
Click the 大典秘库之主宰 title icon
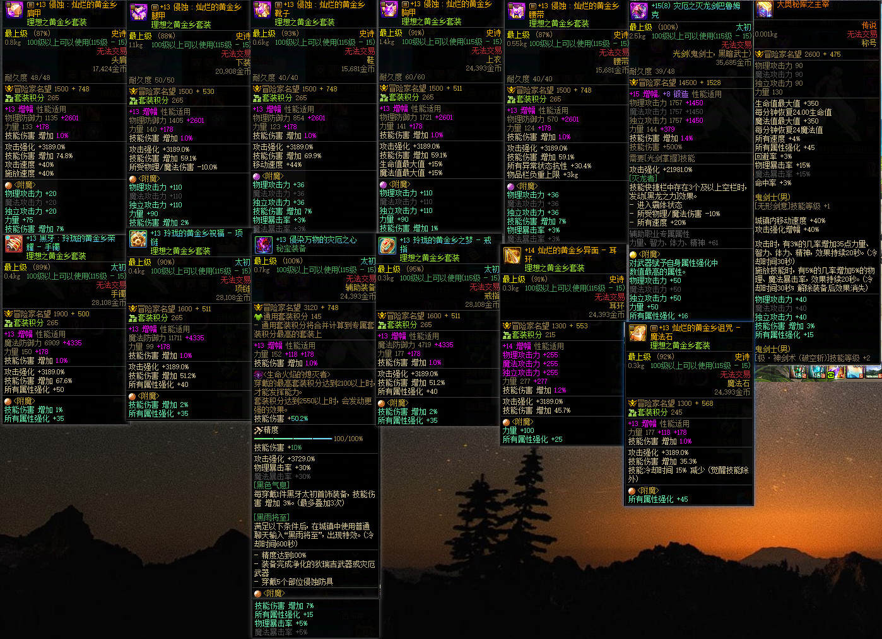[765, 9]
